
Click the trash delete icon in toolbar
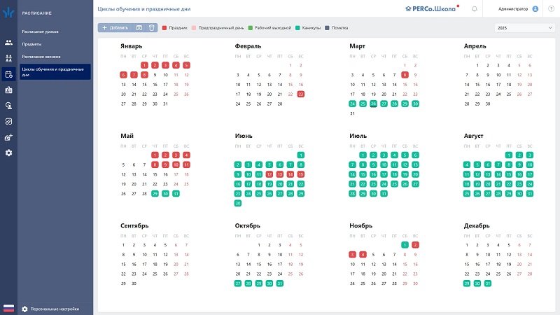(x=152, y=27)
